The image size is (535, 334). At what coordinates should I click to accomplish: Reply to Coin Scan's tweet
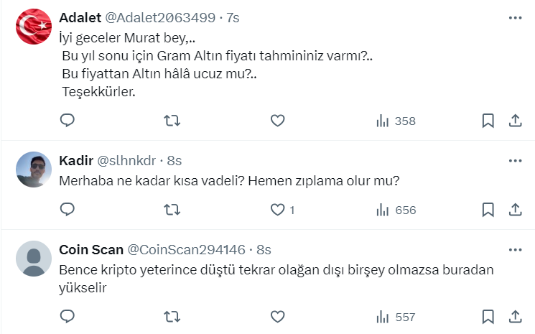68,316
